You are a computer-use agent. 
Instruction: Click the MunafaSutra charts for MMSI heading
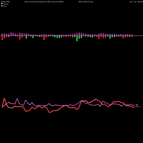pos(44,2)
